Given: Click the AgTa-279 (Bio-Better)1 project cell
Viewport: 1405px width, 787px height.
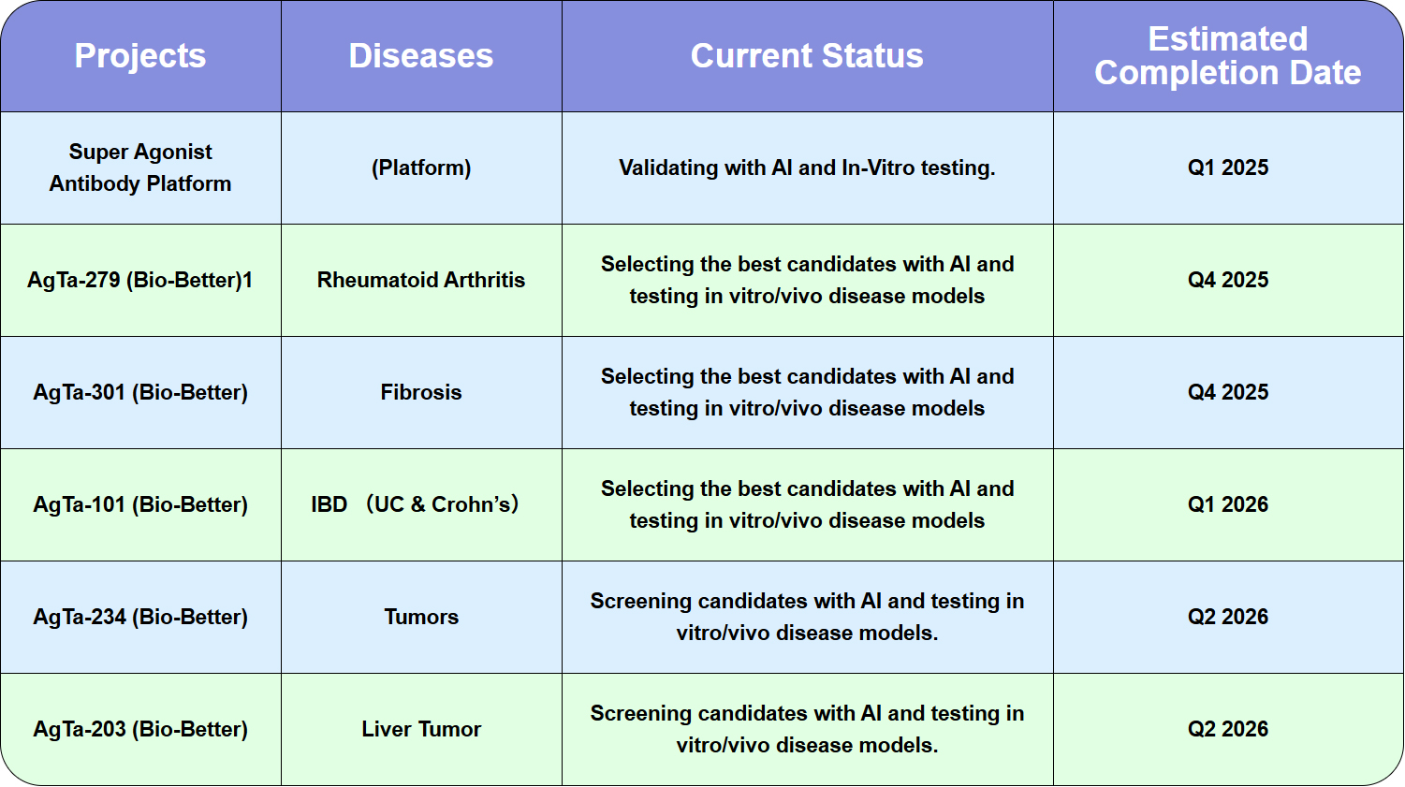Looking at the screenshot, I should 140,280.
